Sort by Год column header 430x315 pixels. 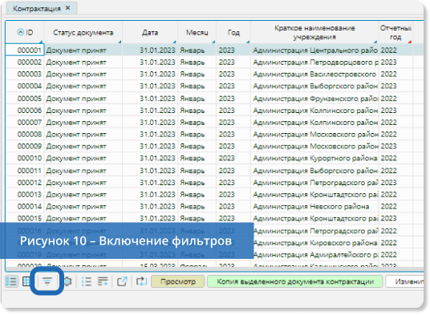point(233,33)
